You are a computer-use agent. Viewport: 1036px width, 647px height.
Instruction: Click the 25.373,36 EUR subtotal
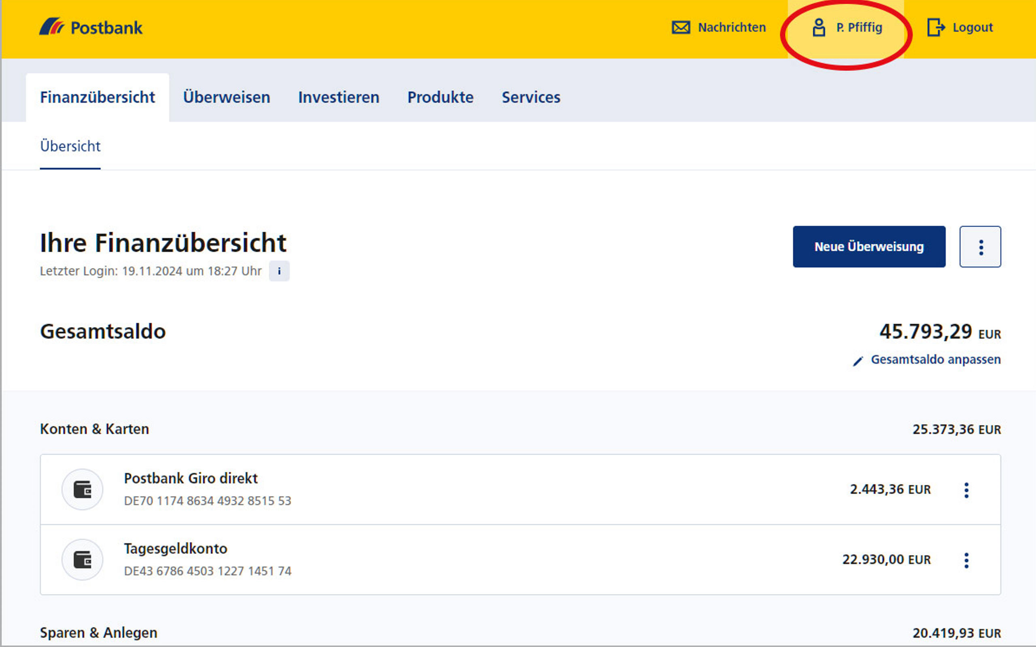(x=957, y=429)
